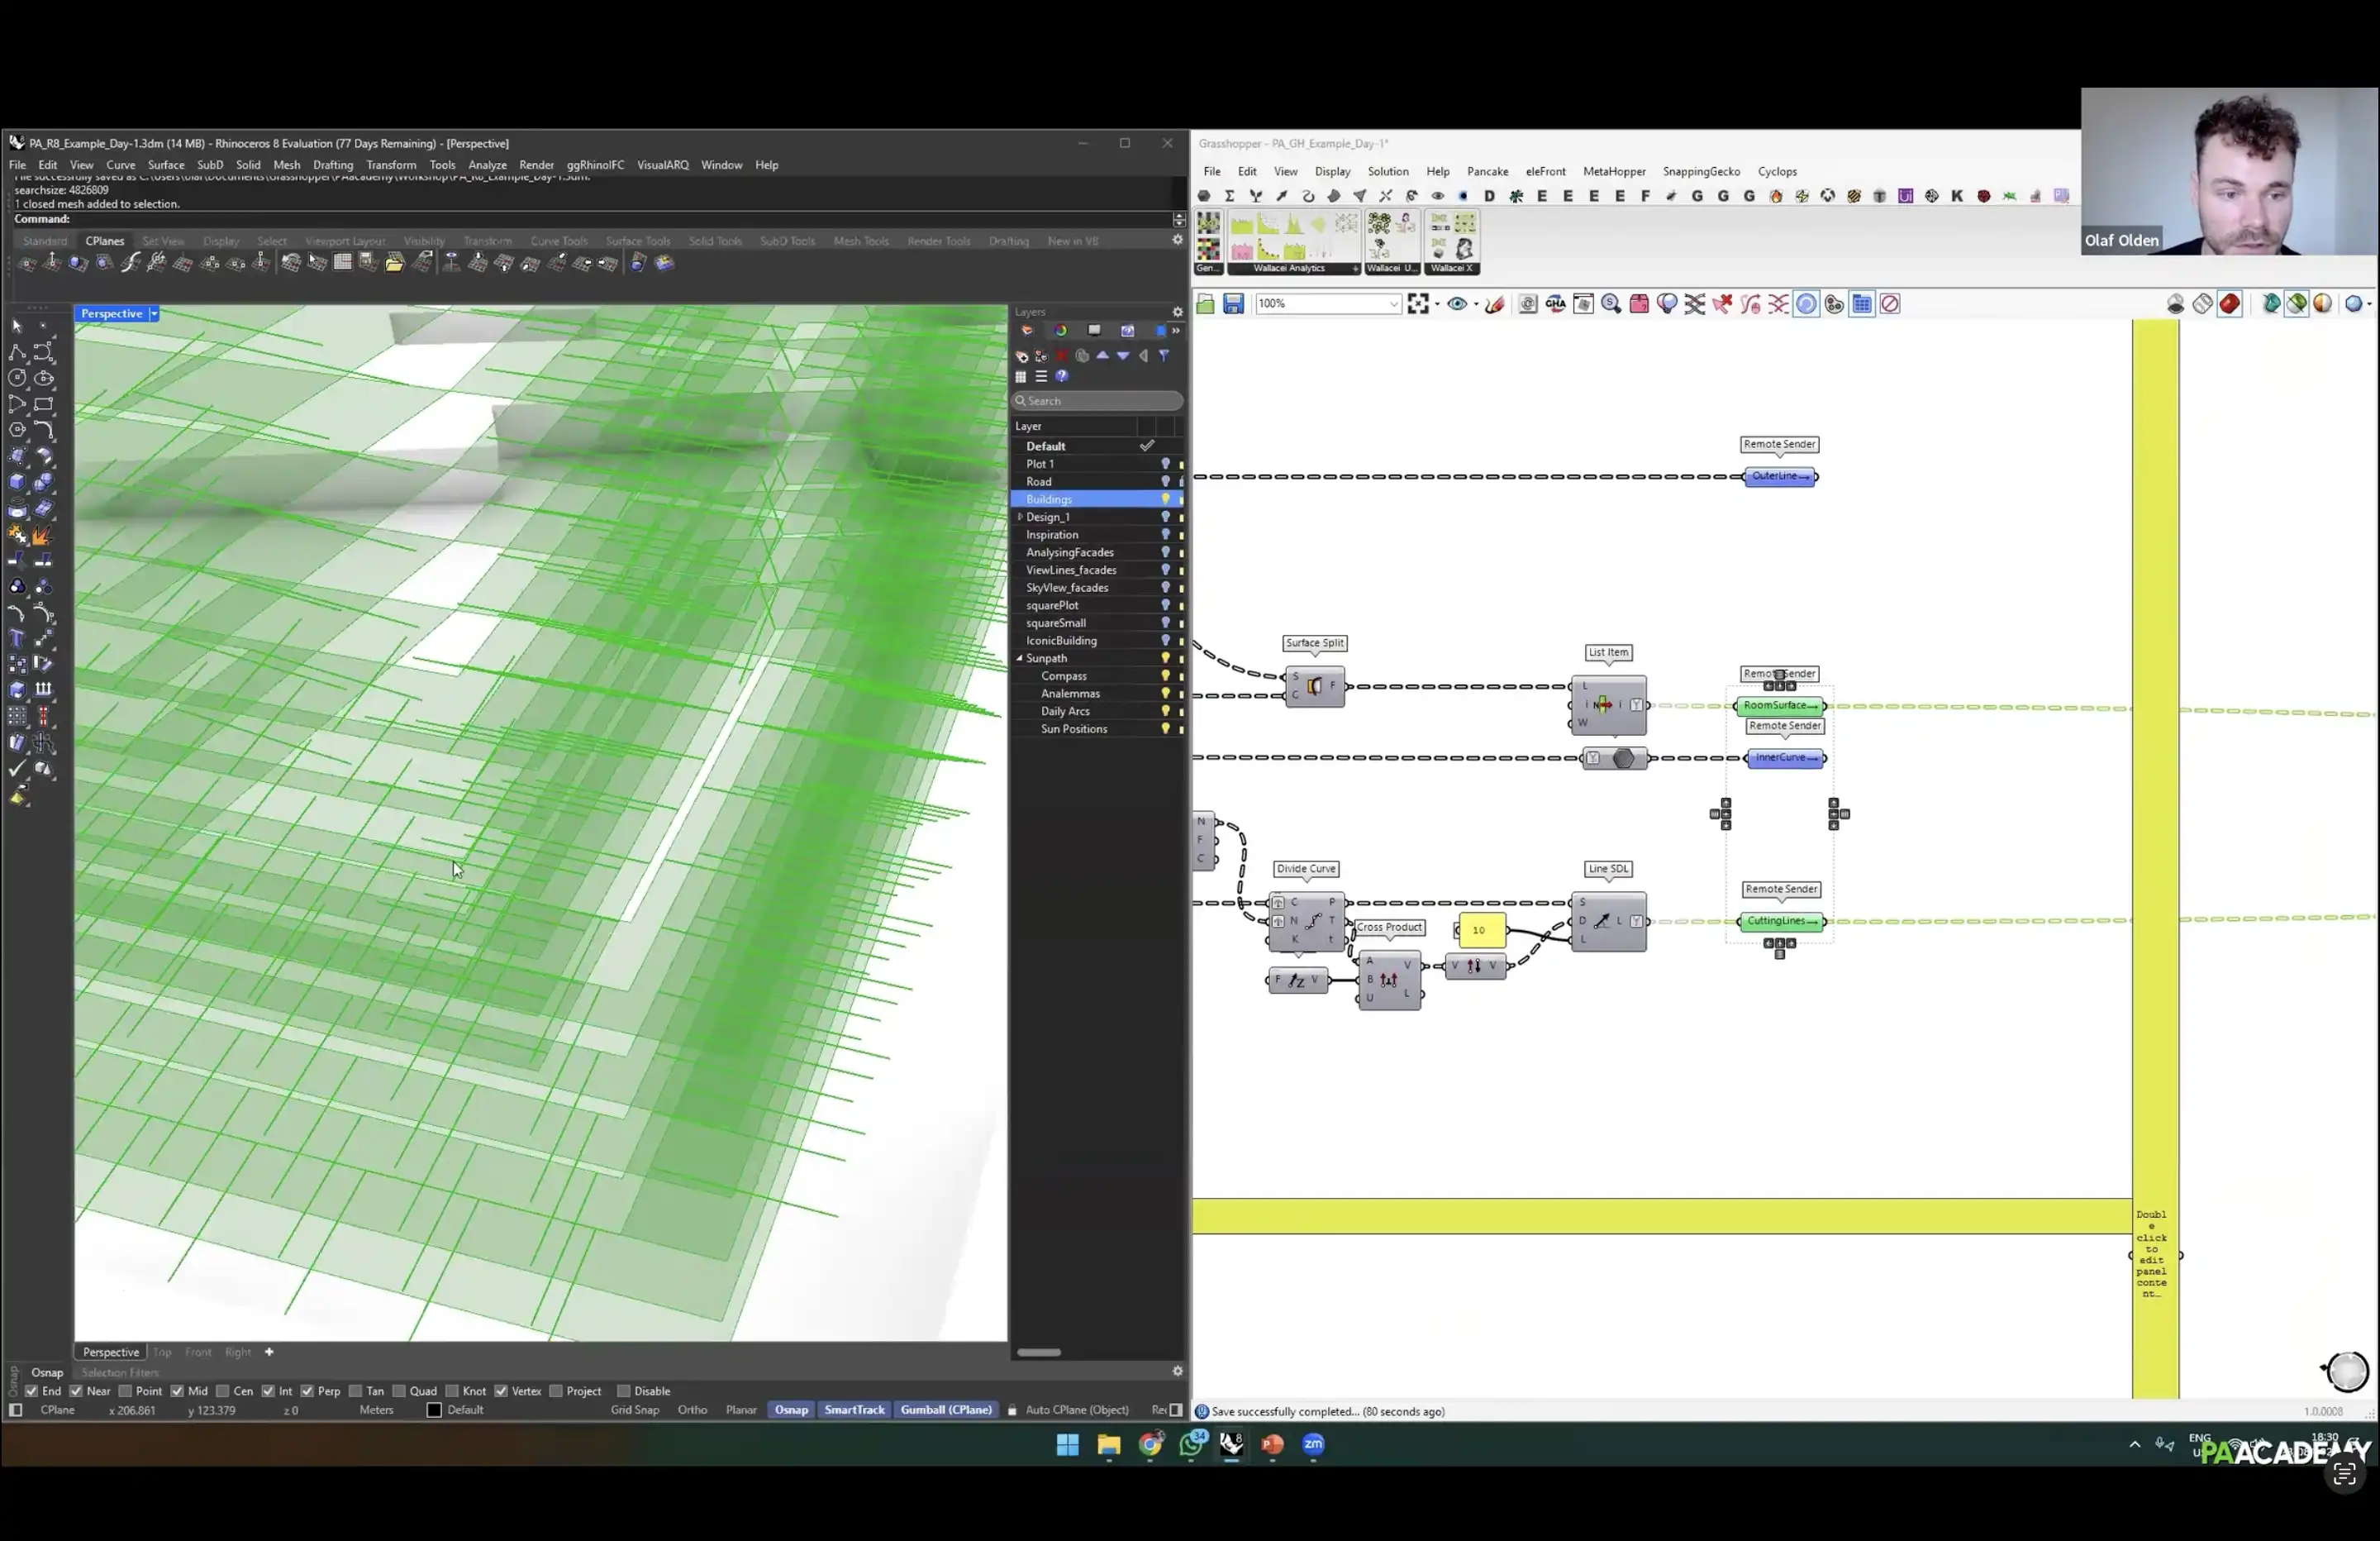Uncheck the End osnap checkbox
The width and height of the screenshot is (2380, 1541).
(31, 1392)
